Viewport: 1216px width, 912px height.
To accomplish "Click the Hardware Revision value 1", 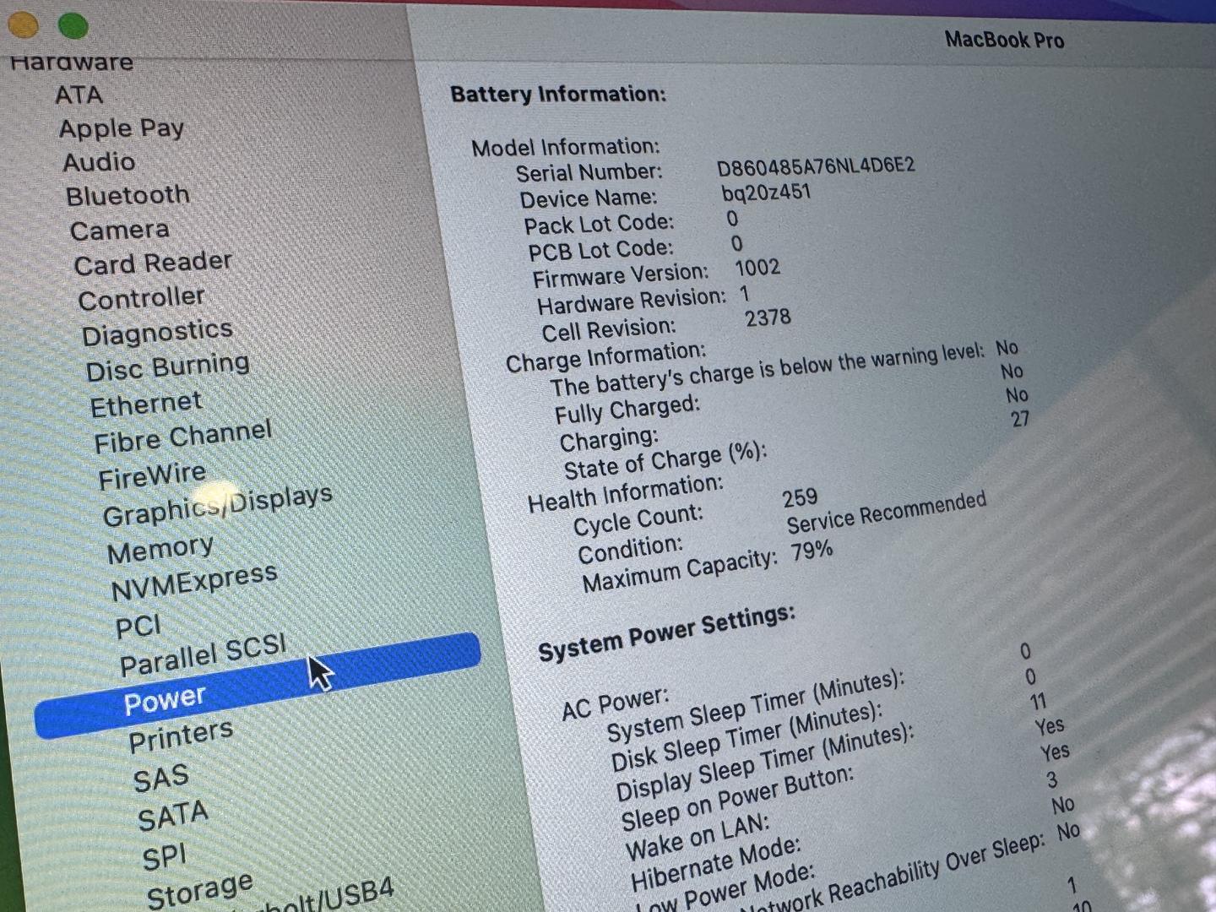I will pos(744,294).
